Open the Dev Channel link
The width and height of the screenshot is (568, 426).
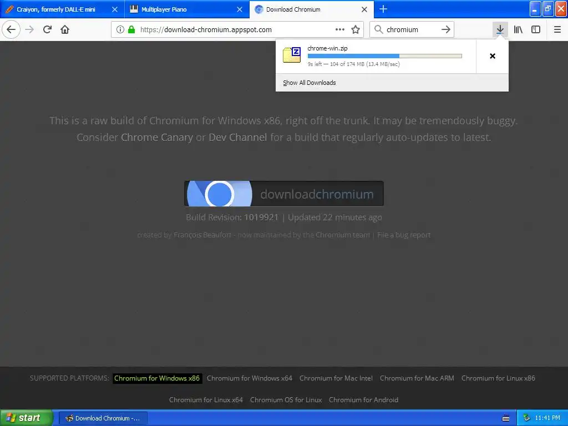[238, 138]
